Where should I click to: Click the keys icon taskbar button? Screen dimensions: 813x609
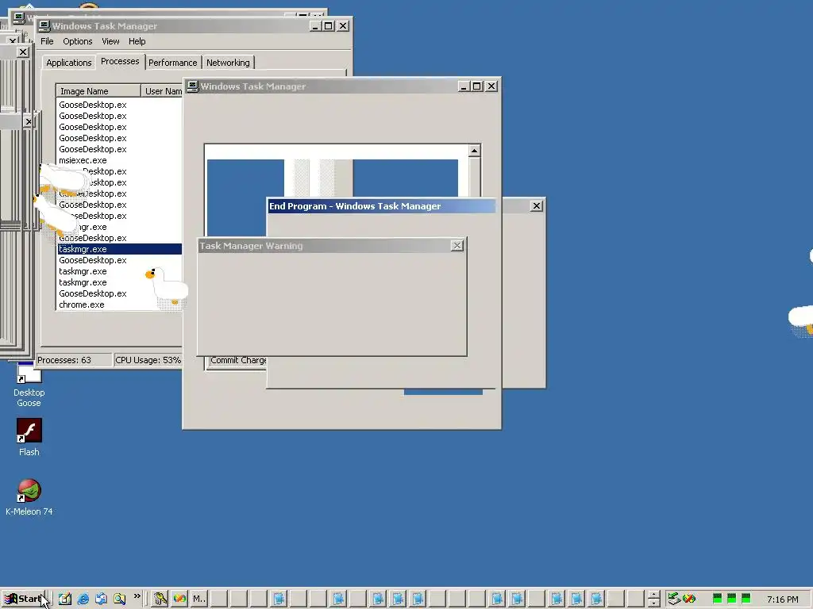click(160, 599)
